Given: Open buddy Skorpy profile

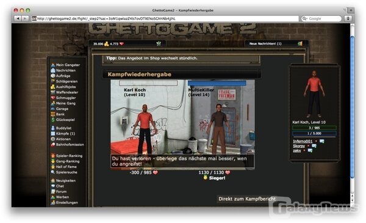Looking at the screenshot, I should 299,146.
